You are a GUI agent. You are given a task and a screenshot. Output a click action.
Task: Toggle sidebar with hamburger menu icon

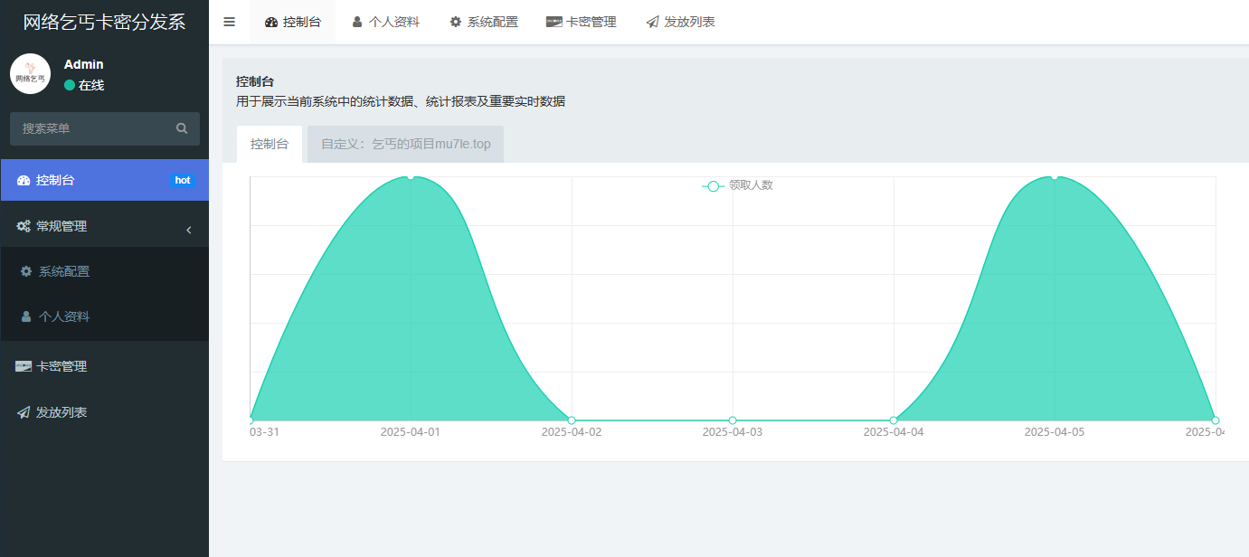click(x=229, y=22)
